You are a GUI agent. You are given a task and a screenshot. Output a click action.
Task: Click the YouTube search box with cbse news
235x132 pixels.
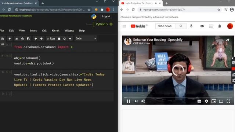pyautogui.click(x=165, y=26)
